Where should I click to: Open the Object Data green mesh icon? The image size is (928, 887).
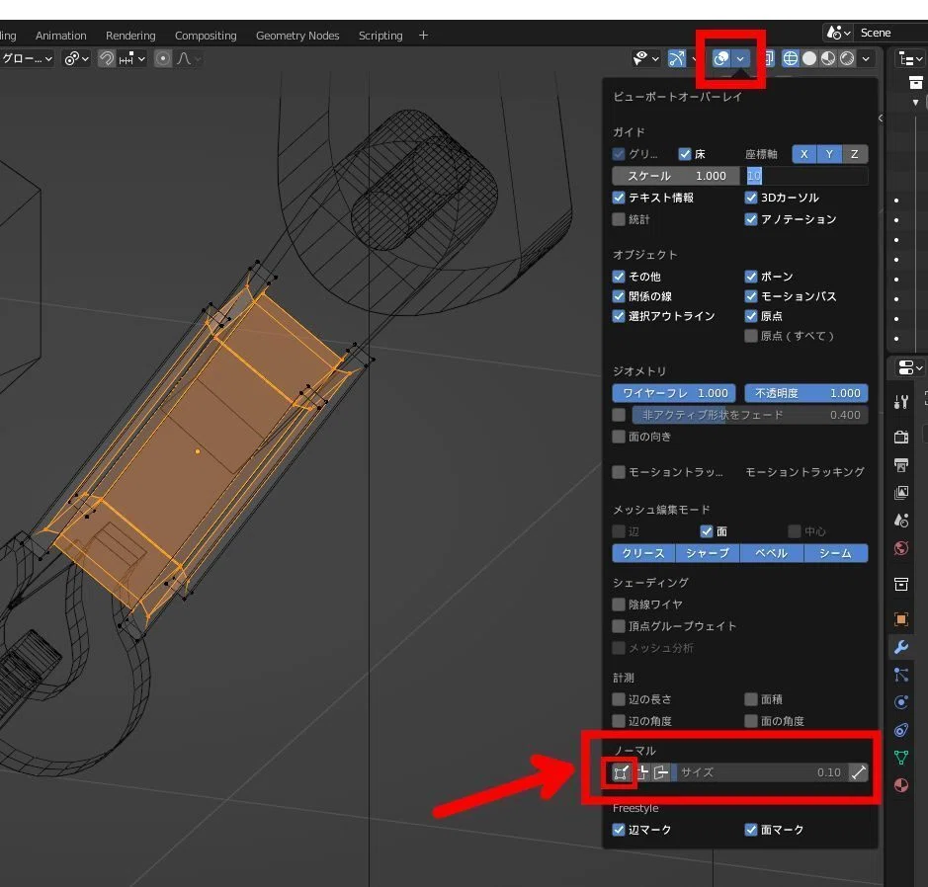[x=900, y=758]
